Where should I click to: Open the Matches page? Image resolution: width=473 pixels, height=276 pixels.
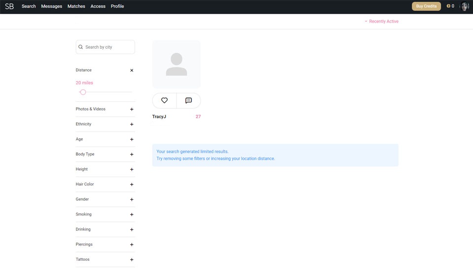76,6
